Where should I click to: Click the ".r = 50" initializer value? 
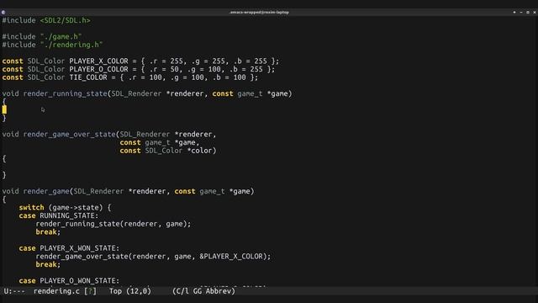[x=164, y=69]
